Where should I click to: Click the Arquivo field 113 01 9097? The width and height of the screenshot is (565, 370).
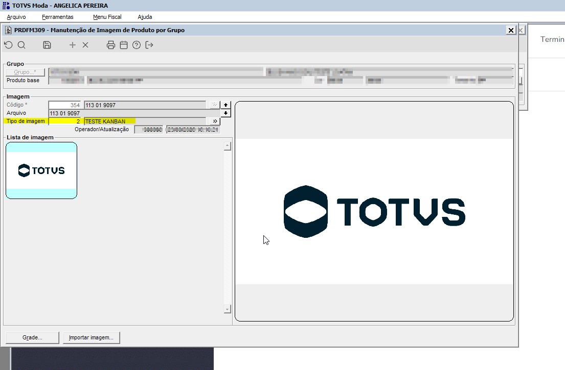tap(134, 113)
